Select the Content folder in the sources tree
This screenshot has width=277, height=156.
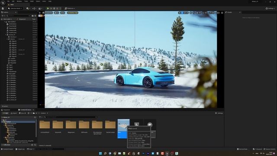tap(18, 122)
